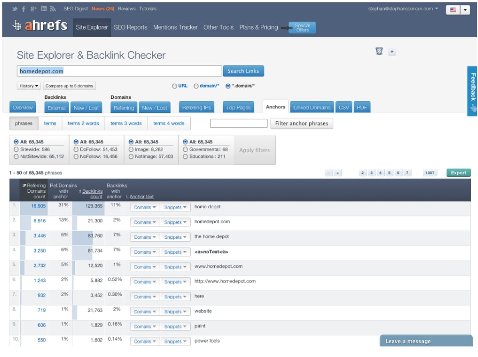Expand the language dropdown arrow
The width and height of the screenshot is (478, 357).
[465, 10]
